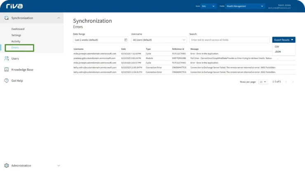This screenshot has width=305, height=171.
Task: Click the Knowledge Base book icon
Action: (7, 69)
